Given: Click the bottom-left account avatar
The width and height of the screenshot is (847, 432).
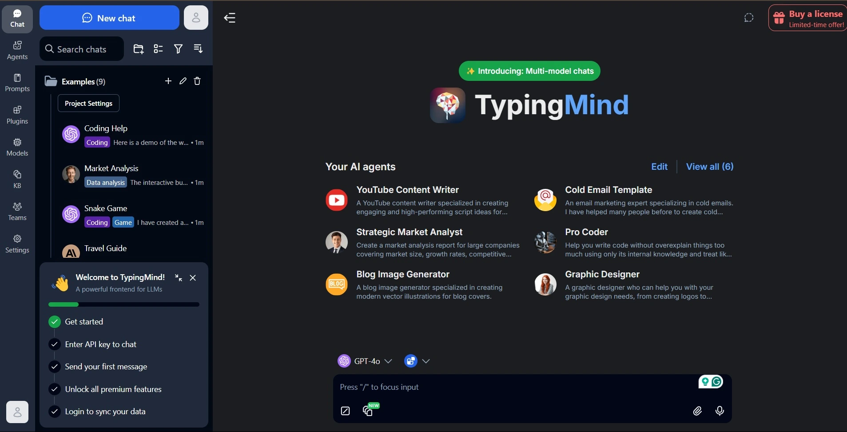Looking at the screenshot, I should pos(17,412).
